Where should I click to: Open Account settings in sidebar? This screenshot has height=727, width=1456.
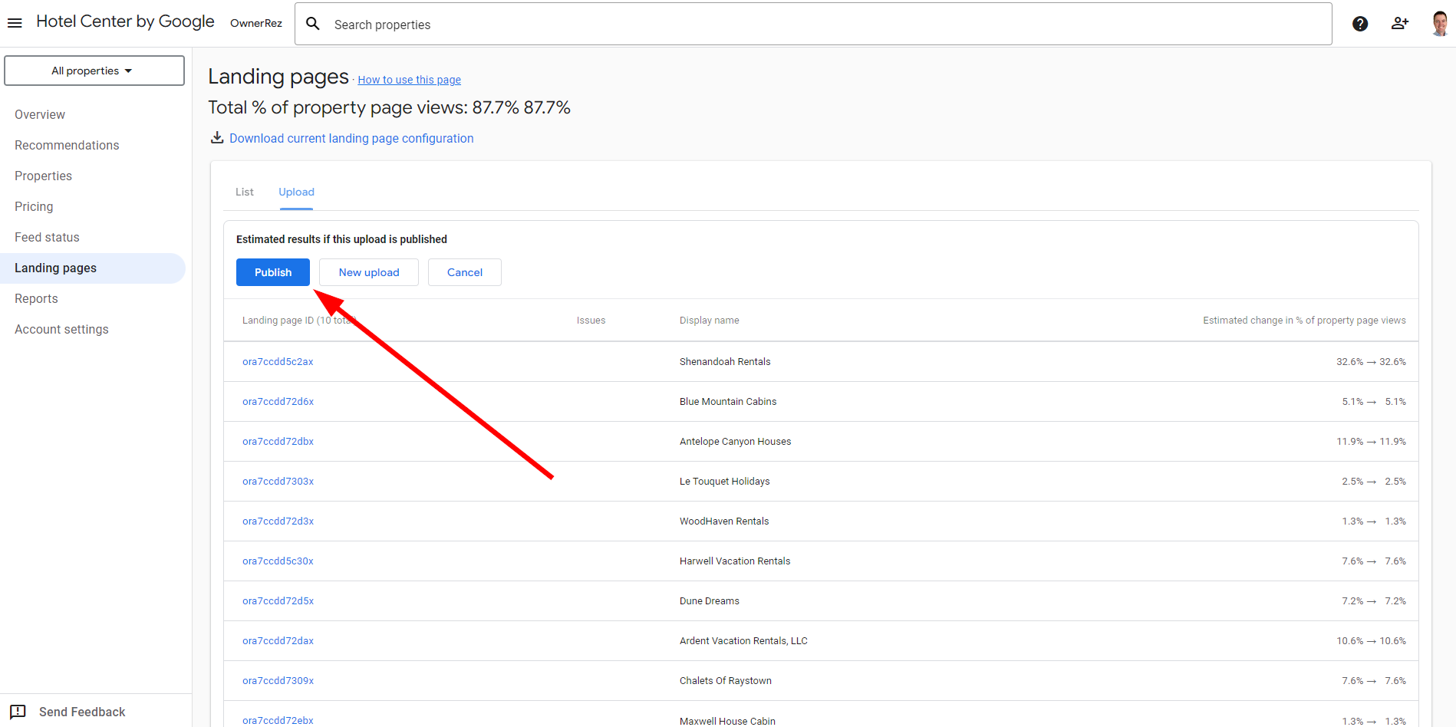coord(61,329)
